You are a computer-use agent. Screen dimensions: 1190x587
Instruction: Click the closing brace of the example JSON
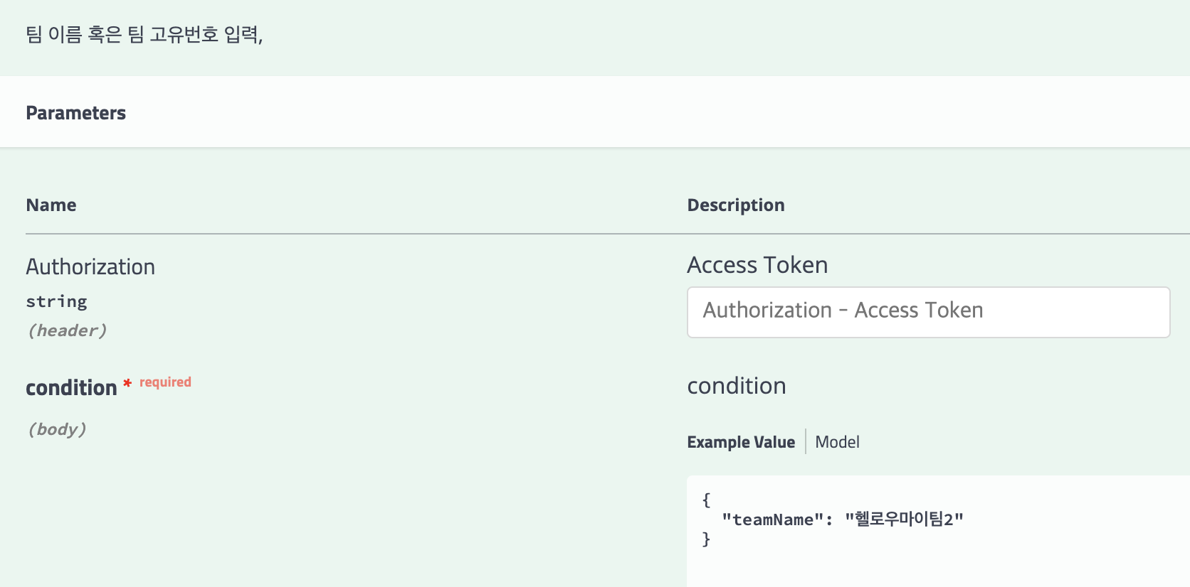[706, 539]
